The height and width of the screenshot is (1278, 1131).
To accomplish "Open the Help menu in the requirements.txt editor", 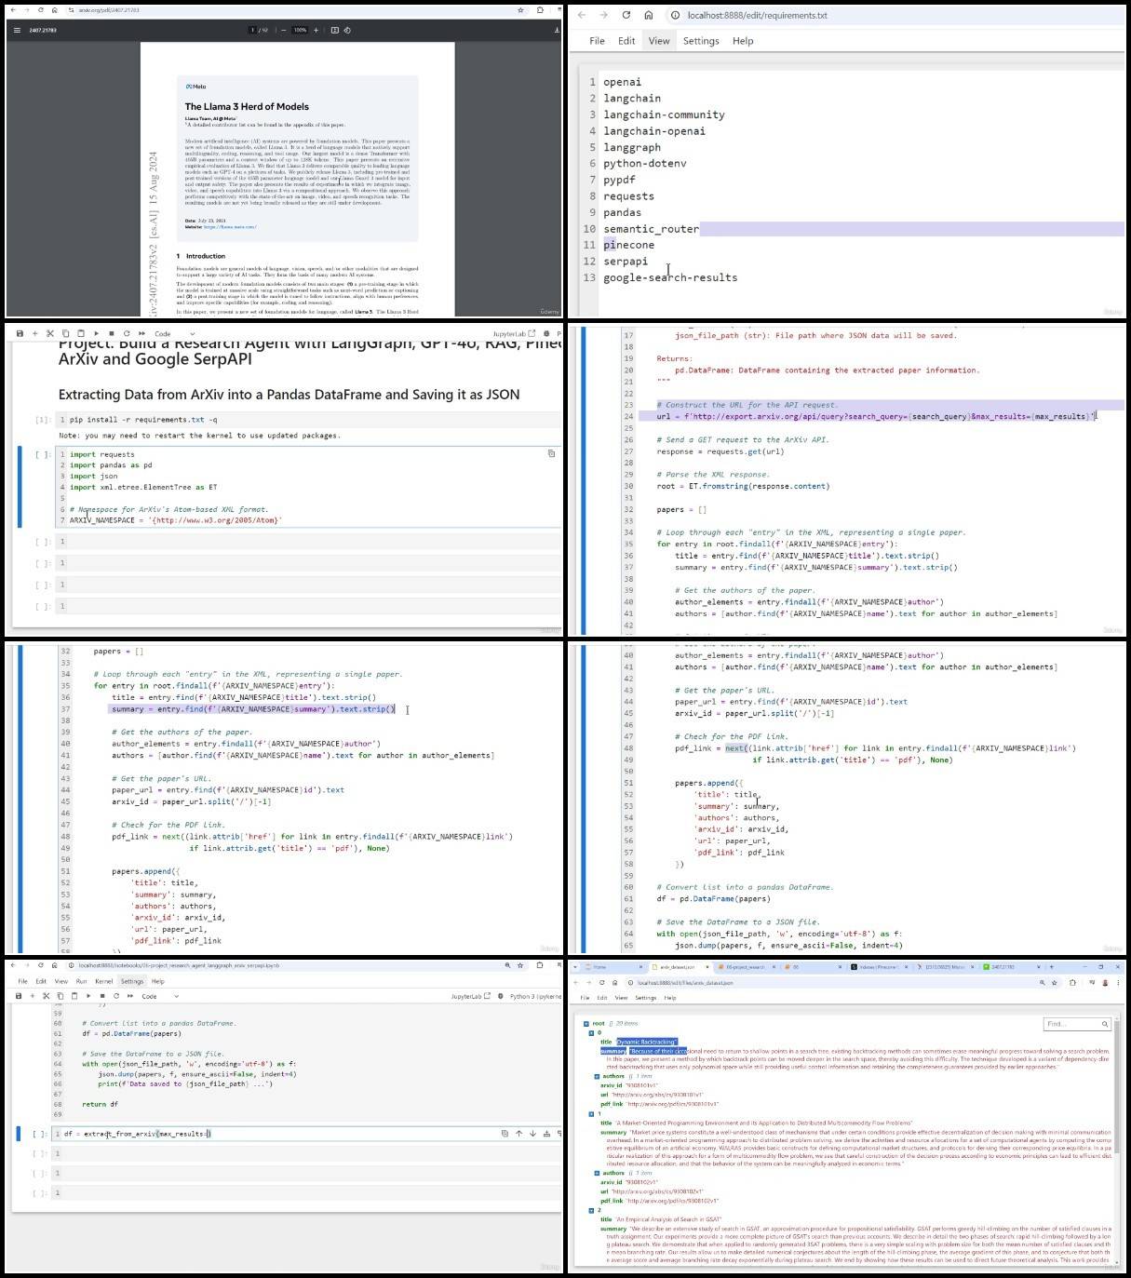I will (x=743, y=41).
